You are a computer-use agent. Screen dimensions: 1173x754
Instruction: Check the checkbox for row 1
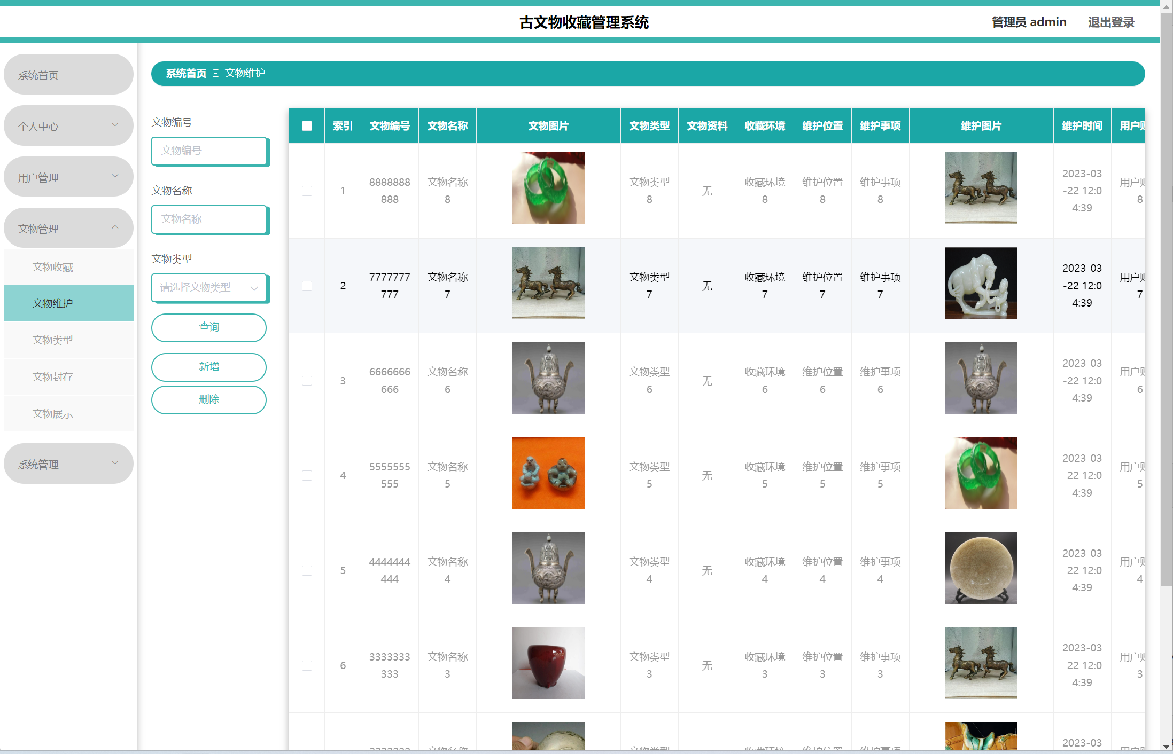pos(307,191)
